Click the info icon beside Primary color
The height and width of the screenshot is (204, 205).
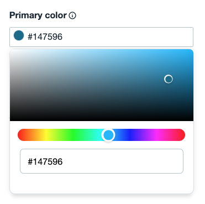[72, 15]
